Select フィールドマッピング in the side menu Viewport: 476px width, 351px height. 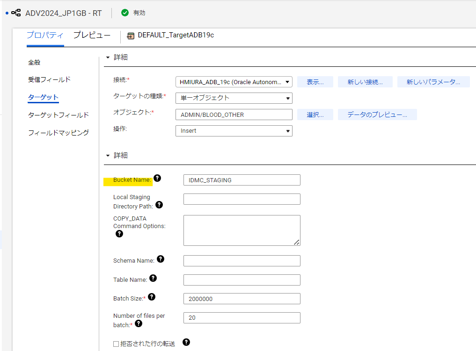(59, 133)
